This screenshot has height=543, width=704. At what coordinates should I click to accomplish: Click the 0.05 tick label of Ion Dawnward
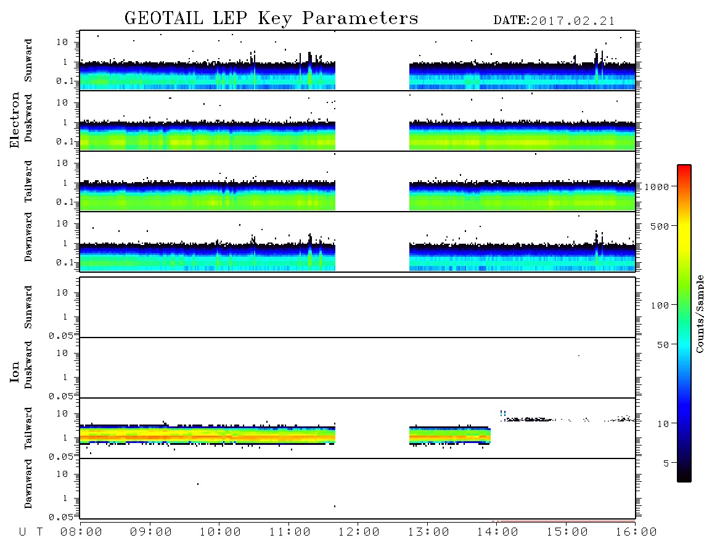click(x=60, y=517)
